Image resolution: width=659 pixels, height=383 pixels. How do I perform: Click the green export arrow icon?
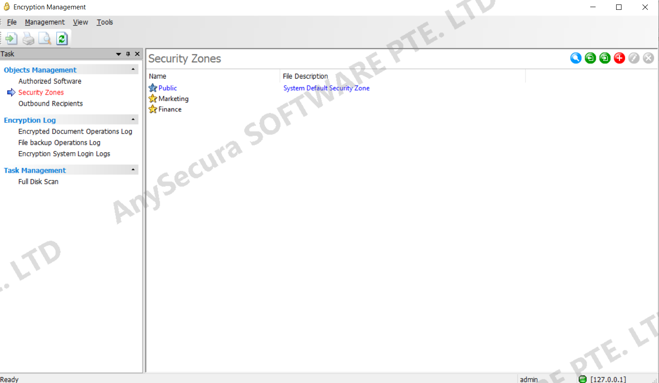point(590,58)
